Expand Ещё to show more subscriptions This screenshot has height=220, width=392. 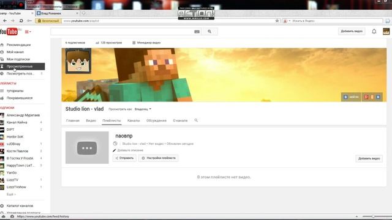(x=11, y=194)
